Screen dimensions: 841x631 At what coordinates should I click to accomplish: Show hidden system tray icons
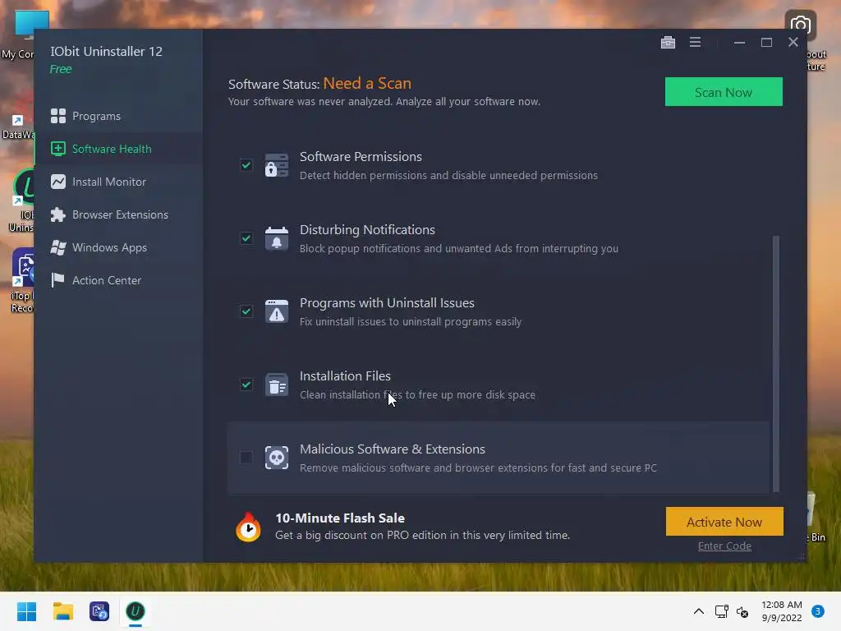pyautogui.click(x=698, y=611)
